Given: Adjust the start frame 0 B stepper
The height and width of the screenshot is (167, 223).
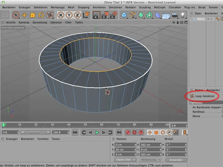Looking at the screenshot, I should click(x=18, y=132).
